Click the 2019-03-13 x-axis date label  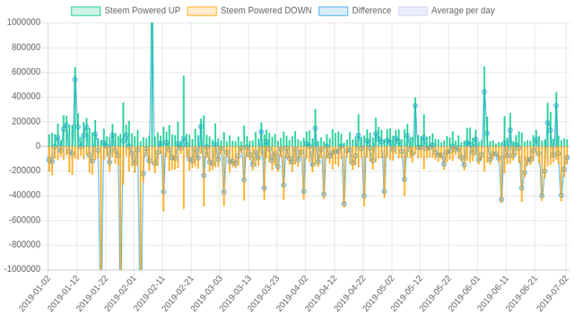(x=235, y=294)
